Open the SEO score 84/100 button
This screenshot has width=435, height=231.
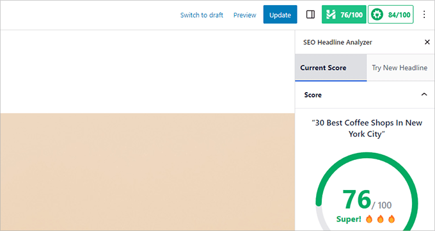coord(391,15)
